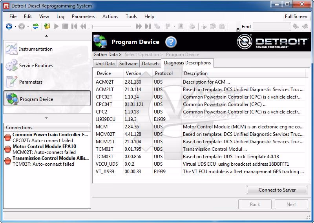Screen dimensions: 314x223
Task: Click the fast-forward double-arrow icon
Action: [139, 26]
